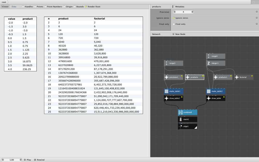The height and width of the screenshot is (162, 259).
Task: Select the precision1 node
Action: point(174,77)
